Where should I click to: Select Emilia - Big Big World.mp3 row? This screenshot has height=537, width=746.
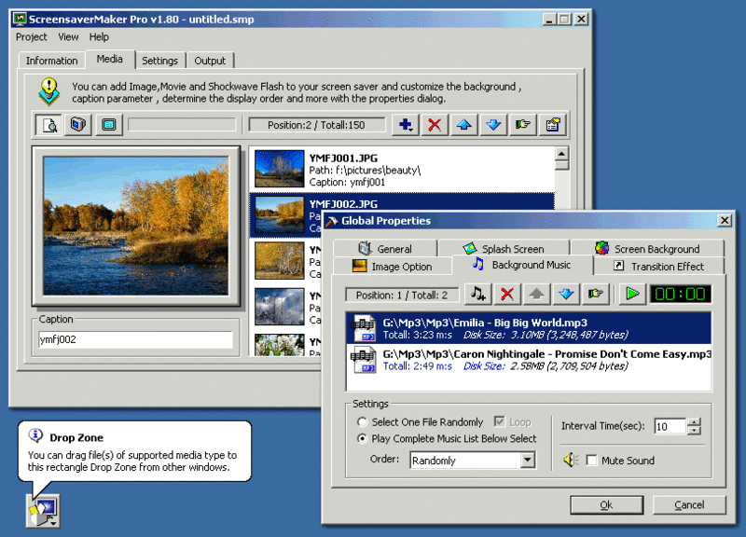tap(529, 328)
